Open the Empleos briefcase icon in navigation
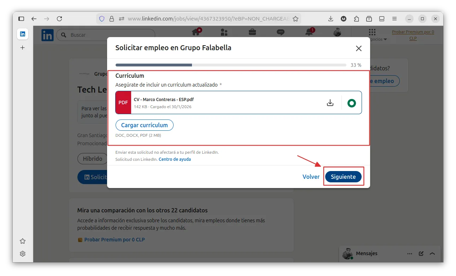The image size is (456, 276). (x=252, y=32)
